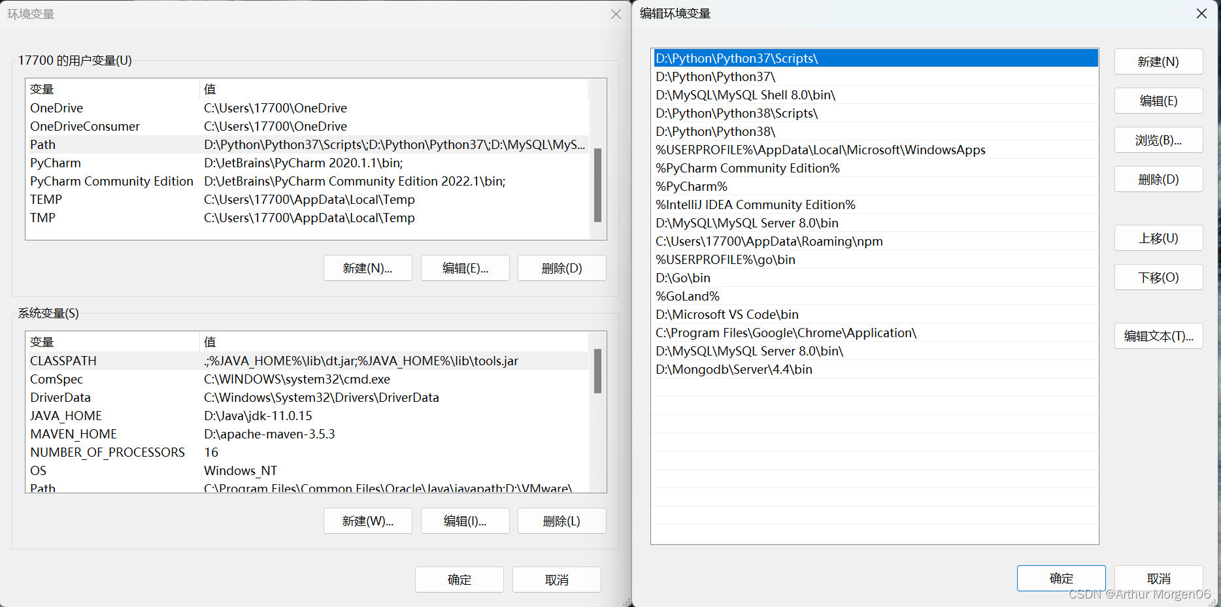
Task: Click 编辑(E) in the edit dialog
Action: (x=1158, y=101)
